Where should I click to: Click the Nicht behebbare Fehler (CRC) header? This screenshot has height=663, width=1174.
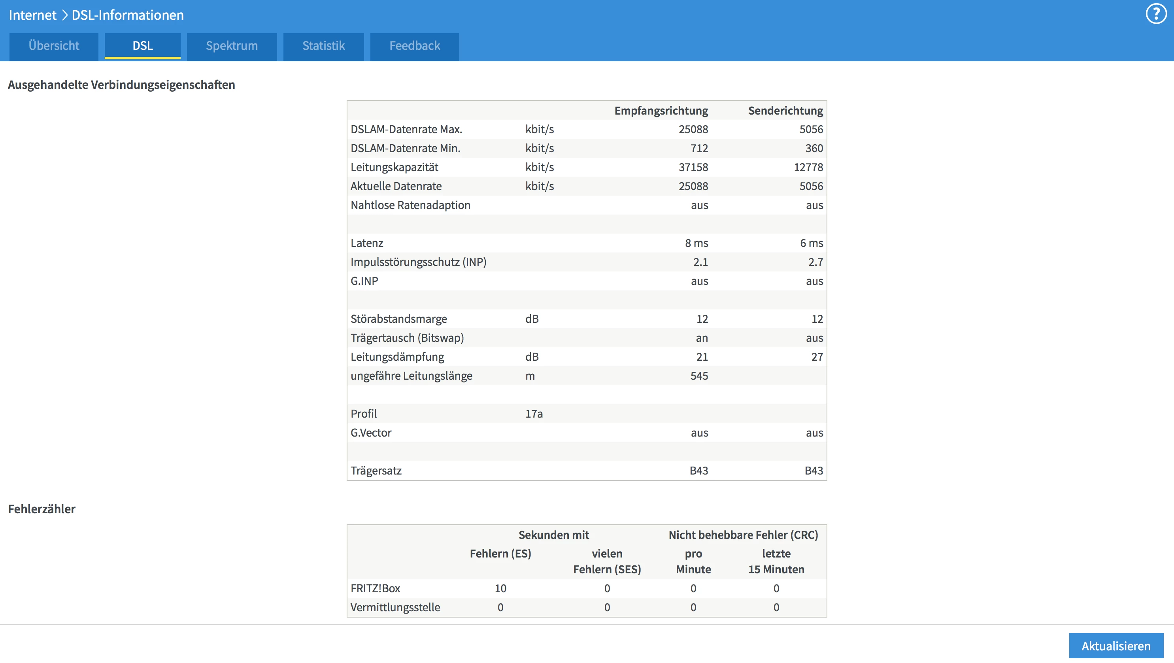(x=743, y=535)
